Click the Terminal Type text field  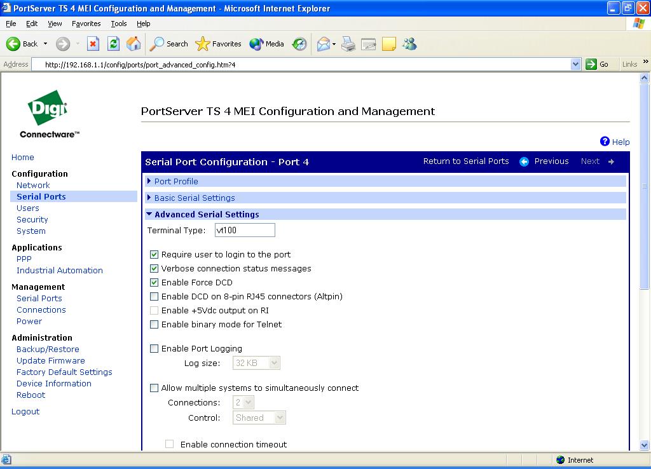pos(245,231)
